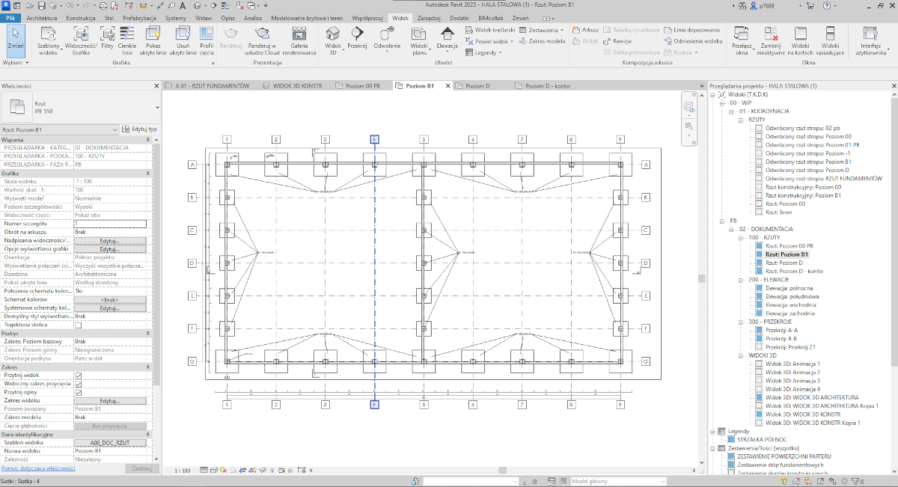
Task: Toggle Widoczny zakres przycięcia checkbox
Action: [79, 384]
